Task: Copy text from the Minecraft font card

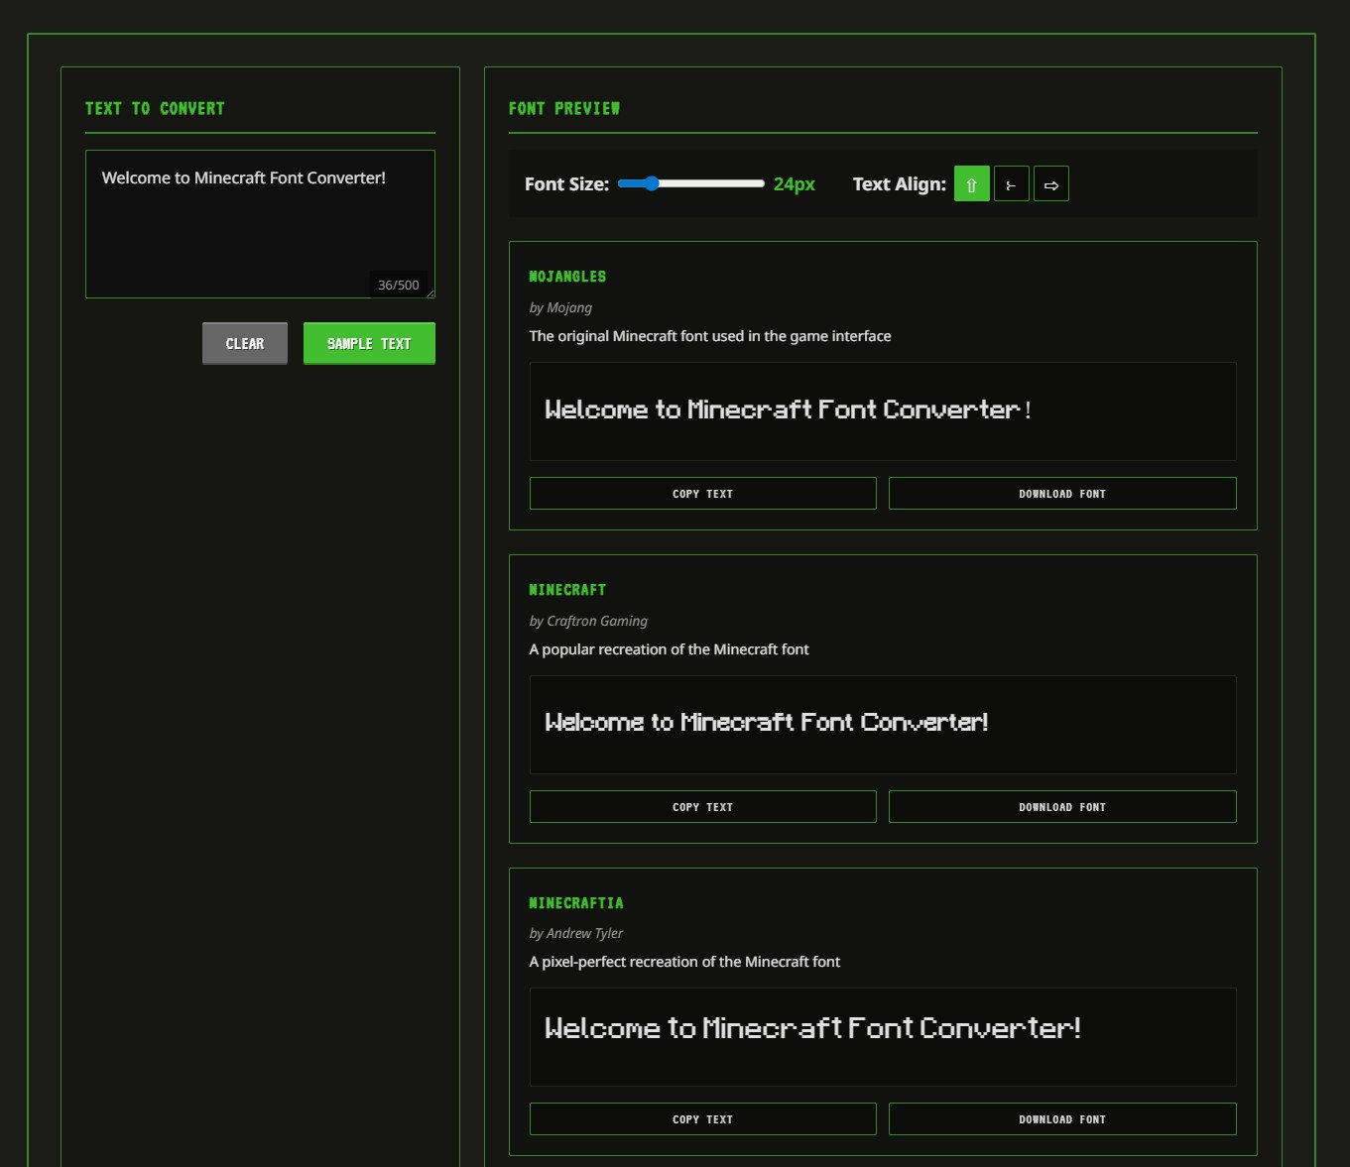Action: [x=702, y=806]
